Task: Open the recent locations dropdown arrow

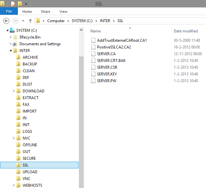Action: click(23, 21)
